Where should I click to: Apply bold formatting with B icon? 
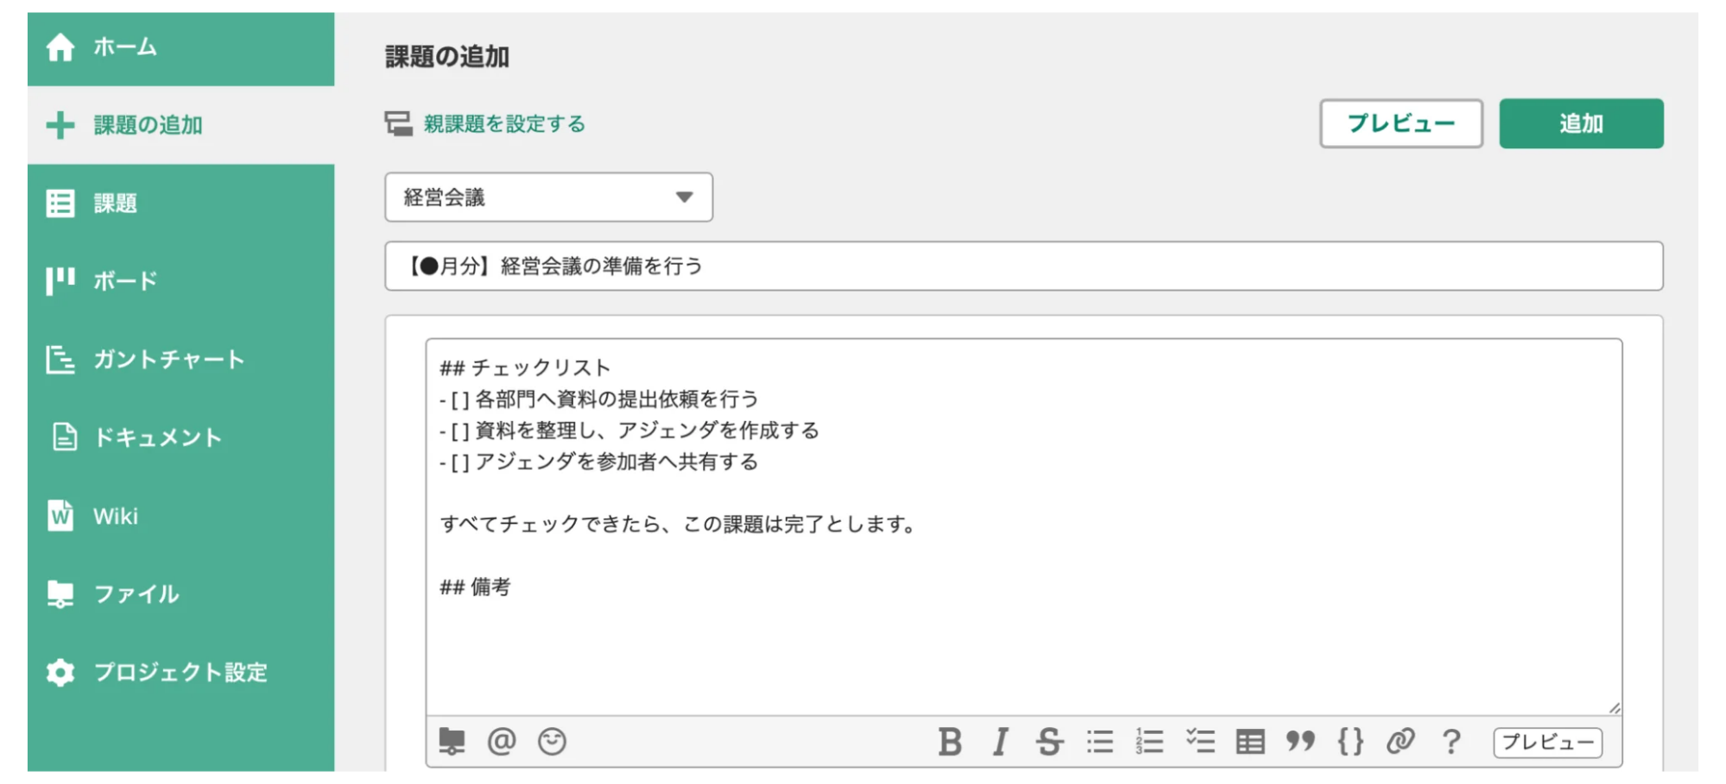click(950, 742)
